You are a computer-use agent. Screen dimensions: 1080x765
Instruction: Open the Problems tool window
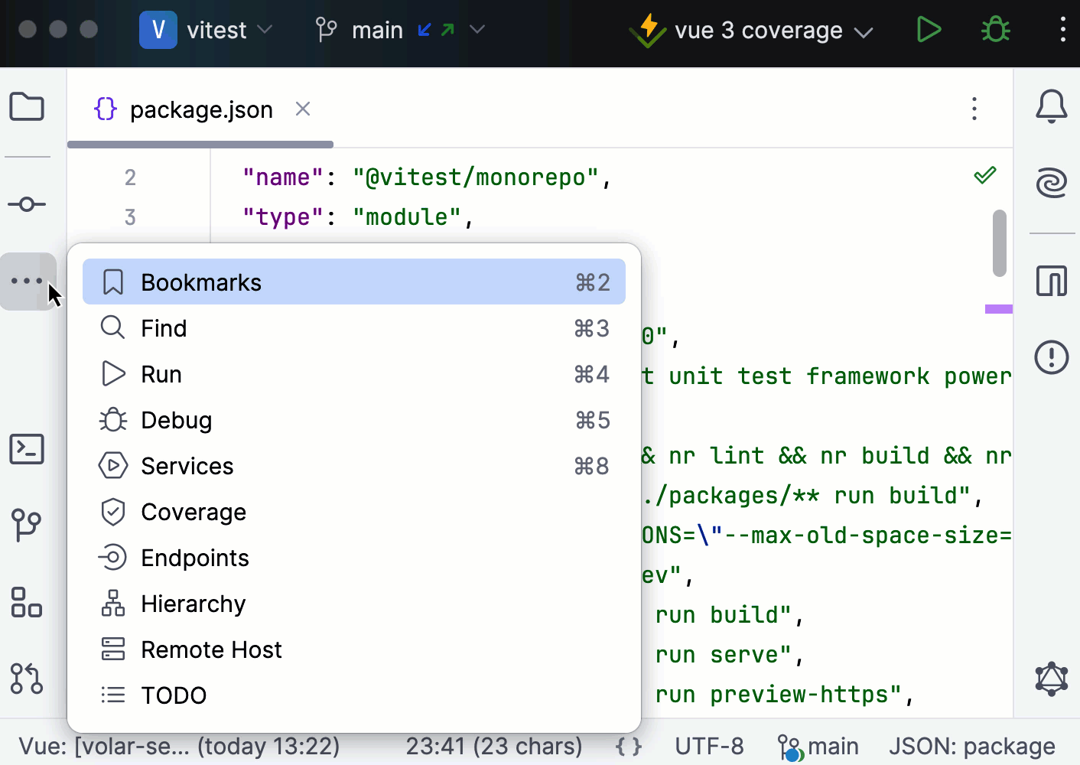click(x=1051, y=357)
